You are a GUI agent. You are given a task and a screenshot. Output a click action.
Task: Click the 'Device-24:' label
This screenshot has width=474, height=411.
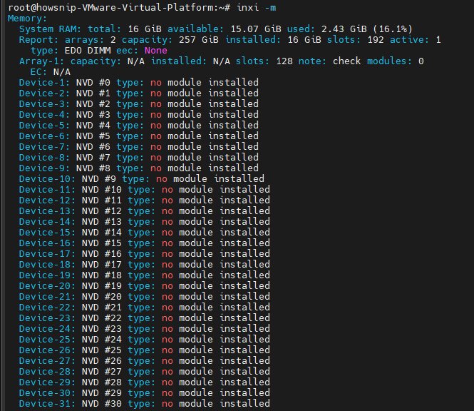[x=48, y=329]
